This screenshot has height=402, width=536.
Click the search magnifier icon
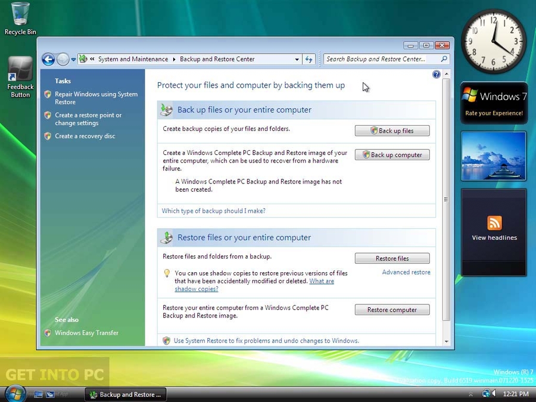click(444, 60)
